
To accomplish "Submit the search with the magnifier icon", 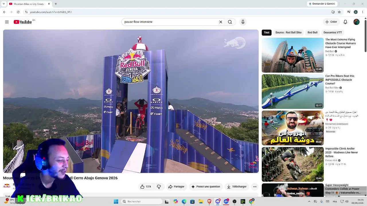I will [x=230, y=22].
